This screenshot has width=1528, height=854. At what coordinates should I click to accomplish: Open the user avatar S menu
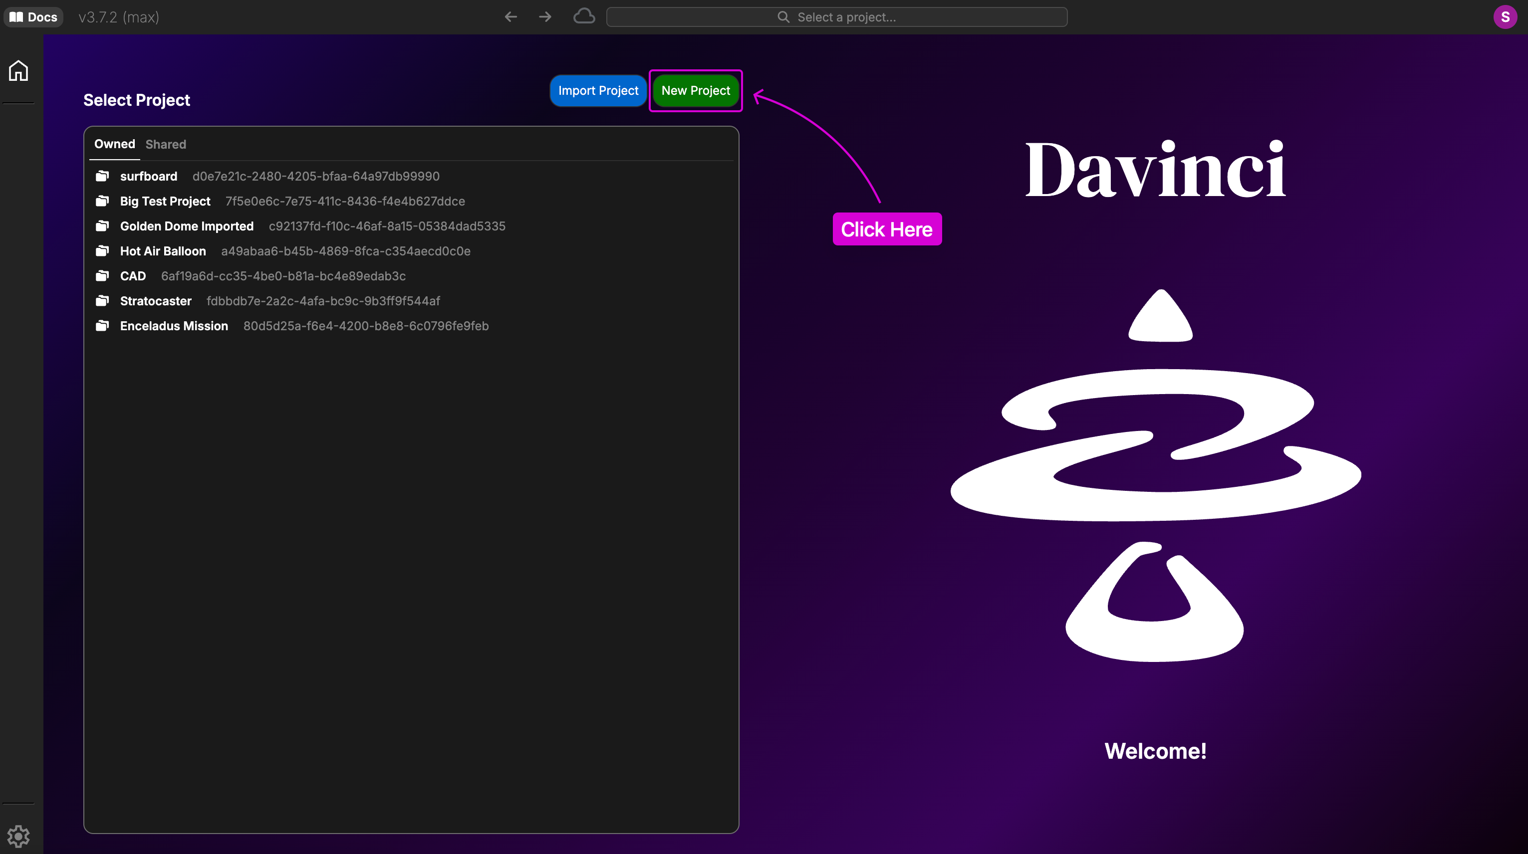[1505, 17]
